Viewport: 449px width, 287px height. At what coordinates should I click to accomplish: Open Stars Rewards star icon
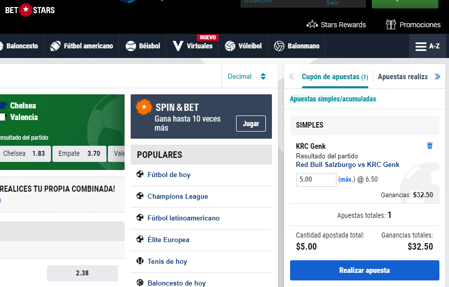click(312, 25)
